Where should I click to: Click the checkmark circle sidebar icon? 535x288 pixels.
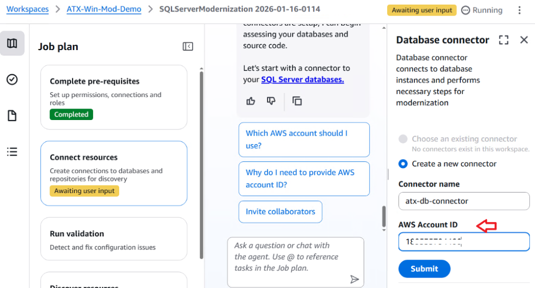click(12, 79)
